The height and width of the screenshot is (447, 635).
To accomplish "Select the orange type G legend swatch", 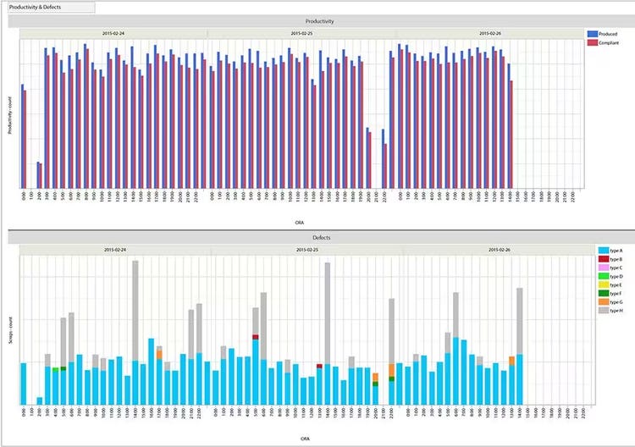I will click(604, 302).
